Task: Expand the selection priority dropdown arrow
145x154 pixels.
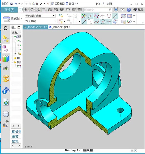Action: 65,21
